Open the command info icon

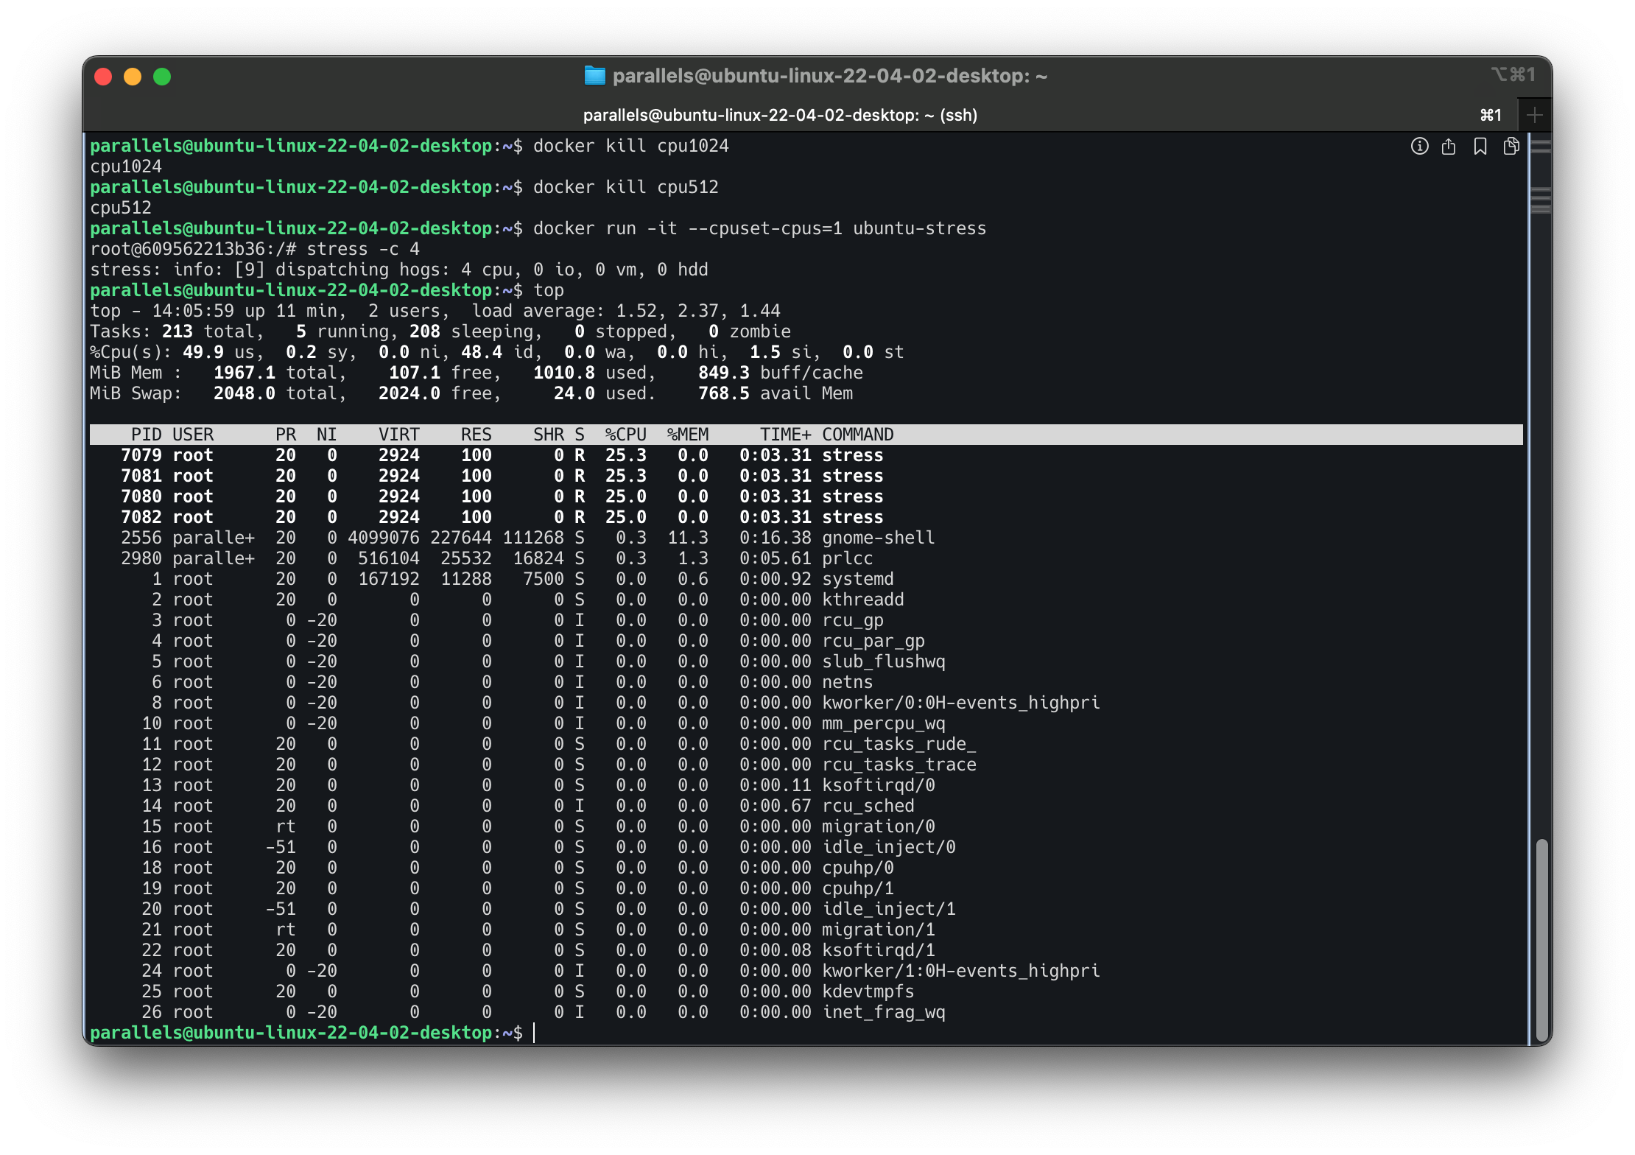(1419, 147)
